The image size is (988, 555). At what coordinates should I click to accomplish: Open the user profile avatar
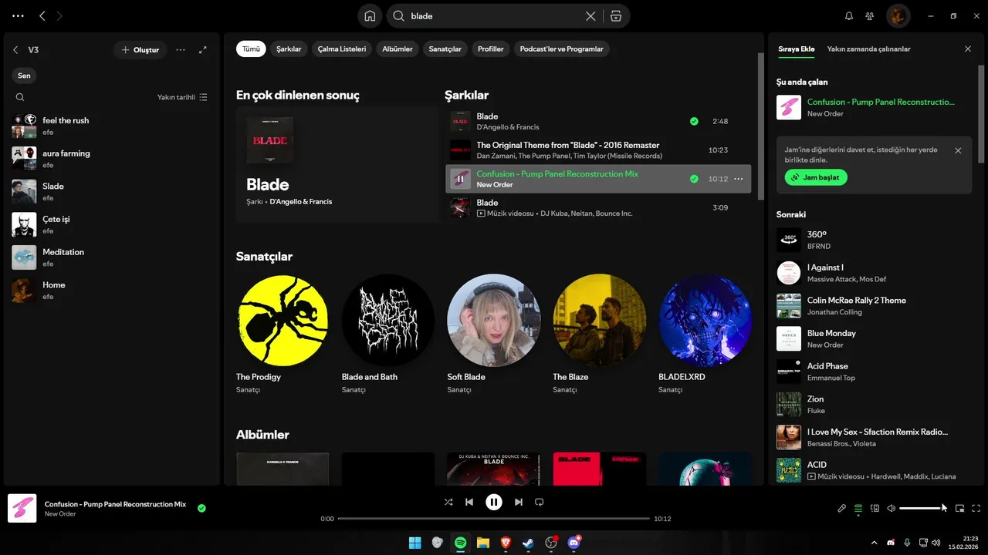coord(898,15)
